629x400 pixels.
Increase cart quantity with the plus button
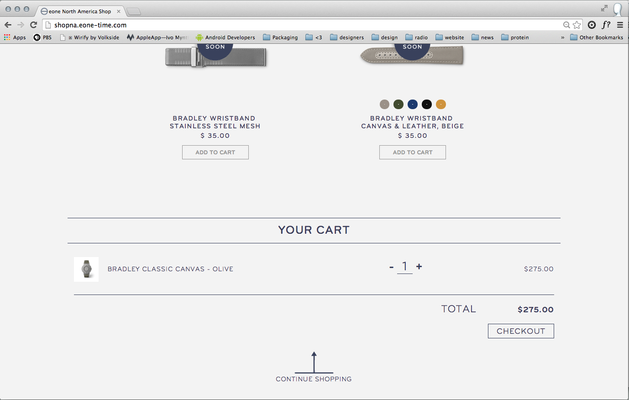click(x=419, y=266)
